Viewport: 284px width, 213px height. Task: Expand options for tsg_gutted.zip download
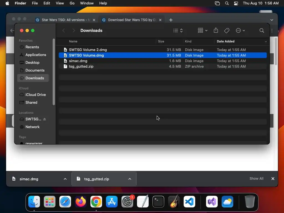(130, 179)
